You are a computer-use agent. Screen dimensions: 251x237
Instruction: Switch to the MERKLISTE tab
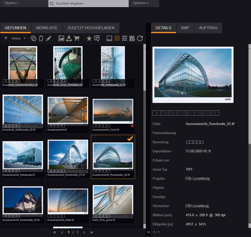pos(47,28)
